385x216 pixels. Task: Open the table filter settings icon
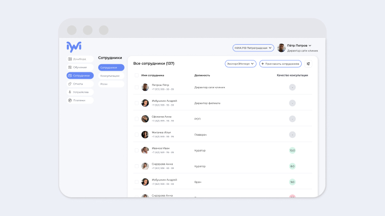308,64
